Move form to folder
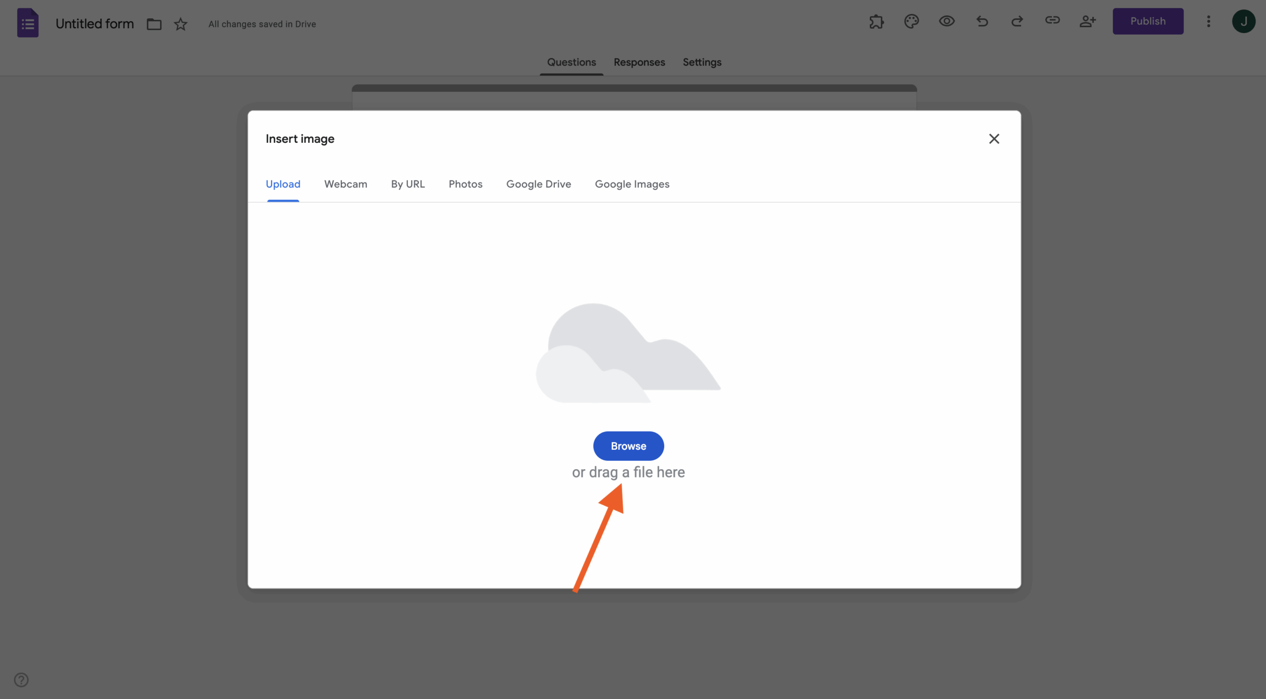 click(153, 24)
